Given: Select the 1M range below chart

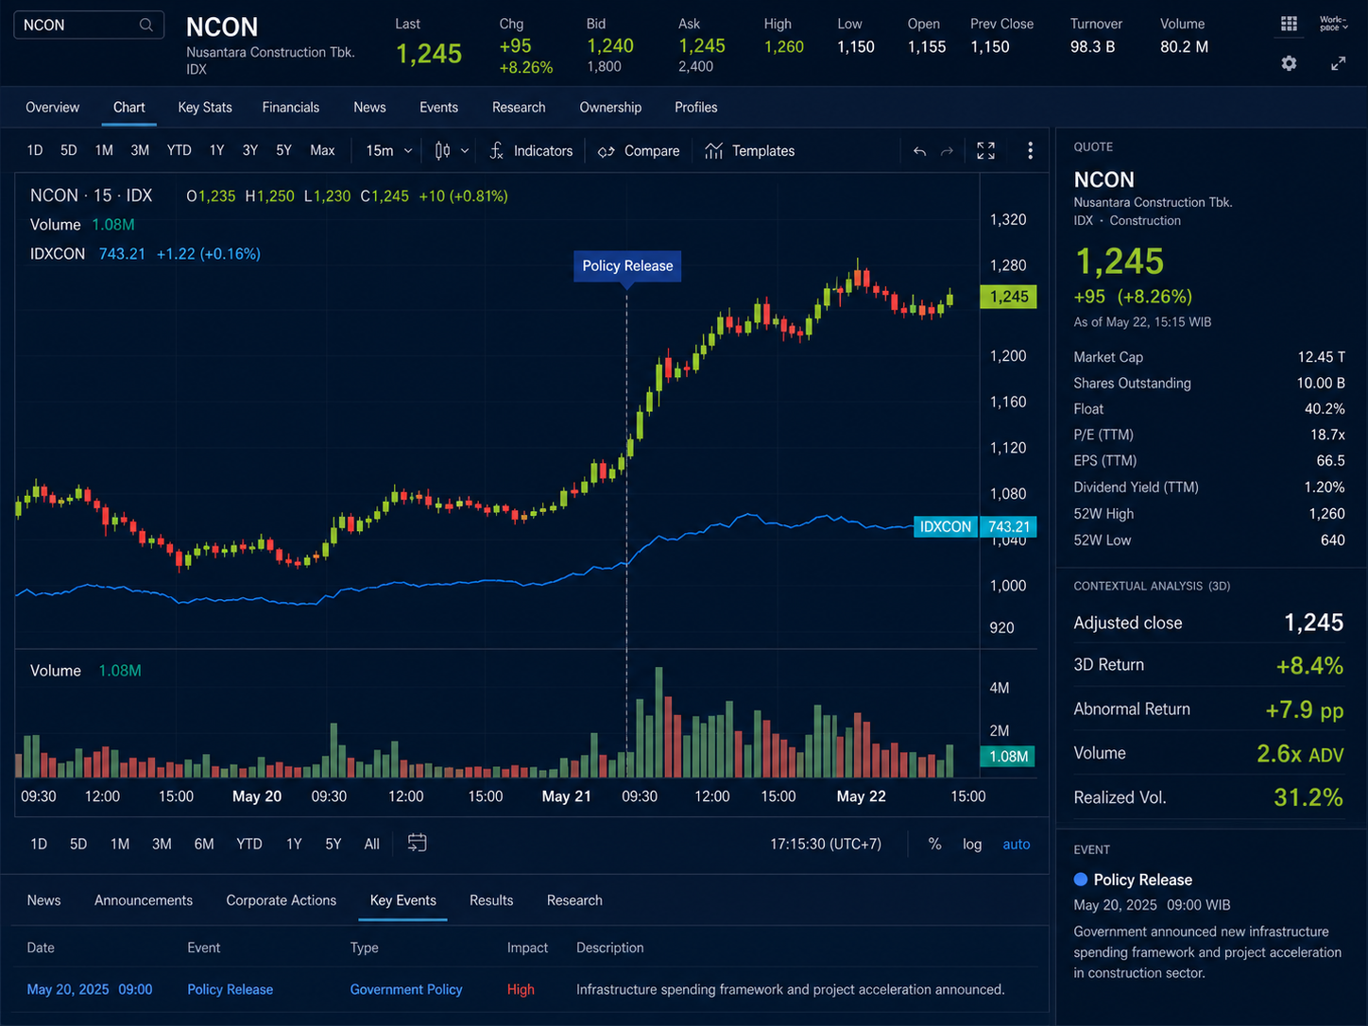Looking at the screenshot, I should (x=120, y=844).
